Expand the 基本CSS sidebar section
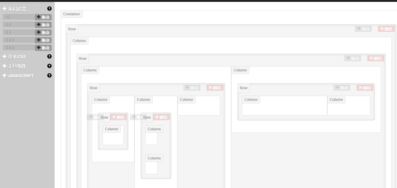This screenshot has height=188, width=397. coord(14,57)
